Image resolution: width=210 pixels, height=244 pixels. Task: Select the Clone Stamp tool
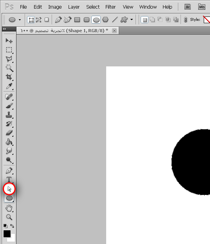pos(9,115)
